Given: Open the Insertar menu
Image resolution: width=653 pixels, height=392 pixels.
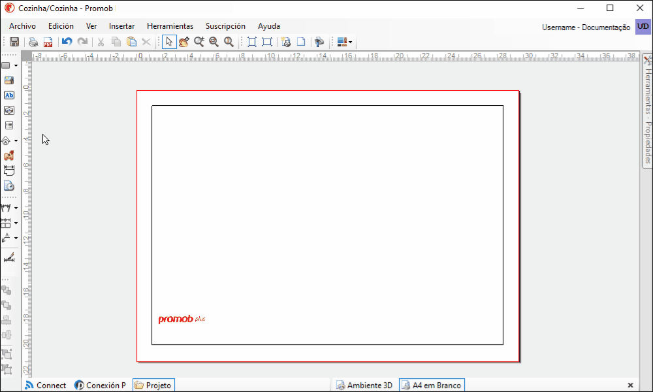Looking at the screenshot, I should pyautogui.click(x=121, y=26).
